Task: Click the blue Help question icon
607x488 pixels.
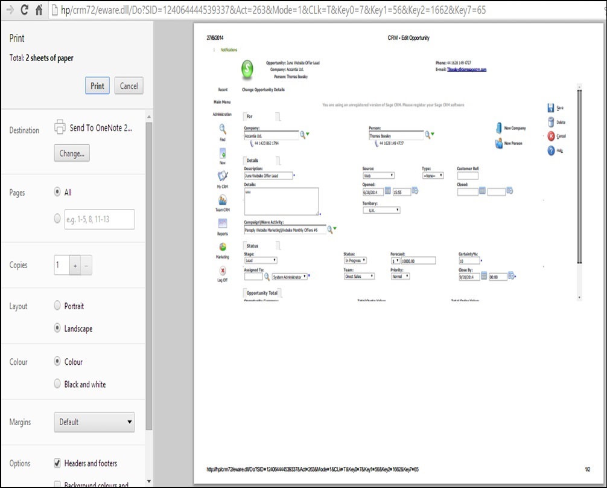Action: coord(551,150)
